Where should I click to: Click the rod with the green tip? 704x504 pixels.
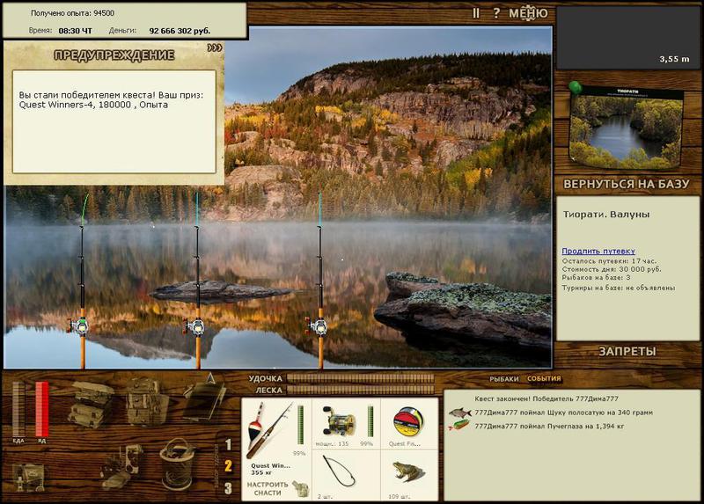(82, 281)
